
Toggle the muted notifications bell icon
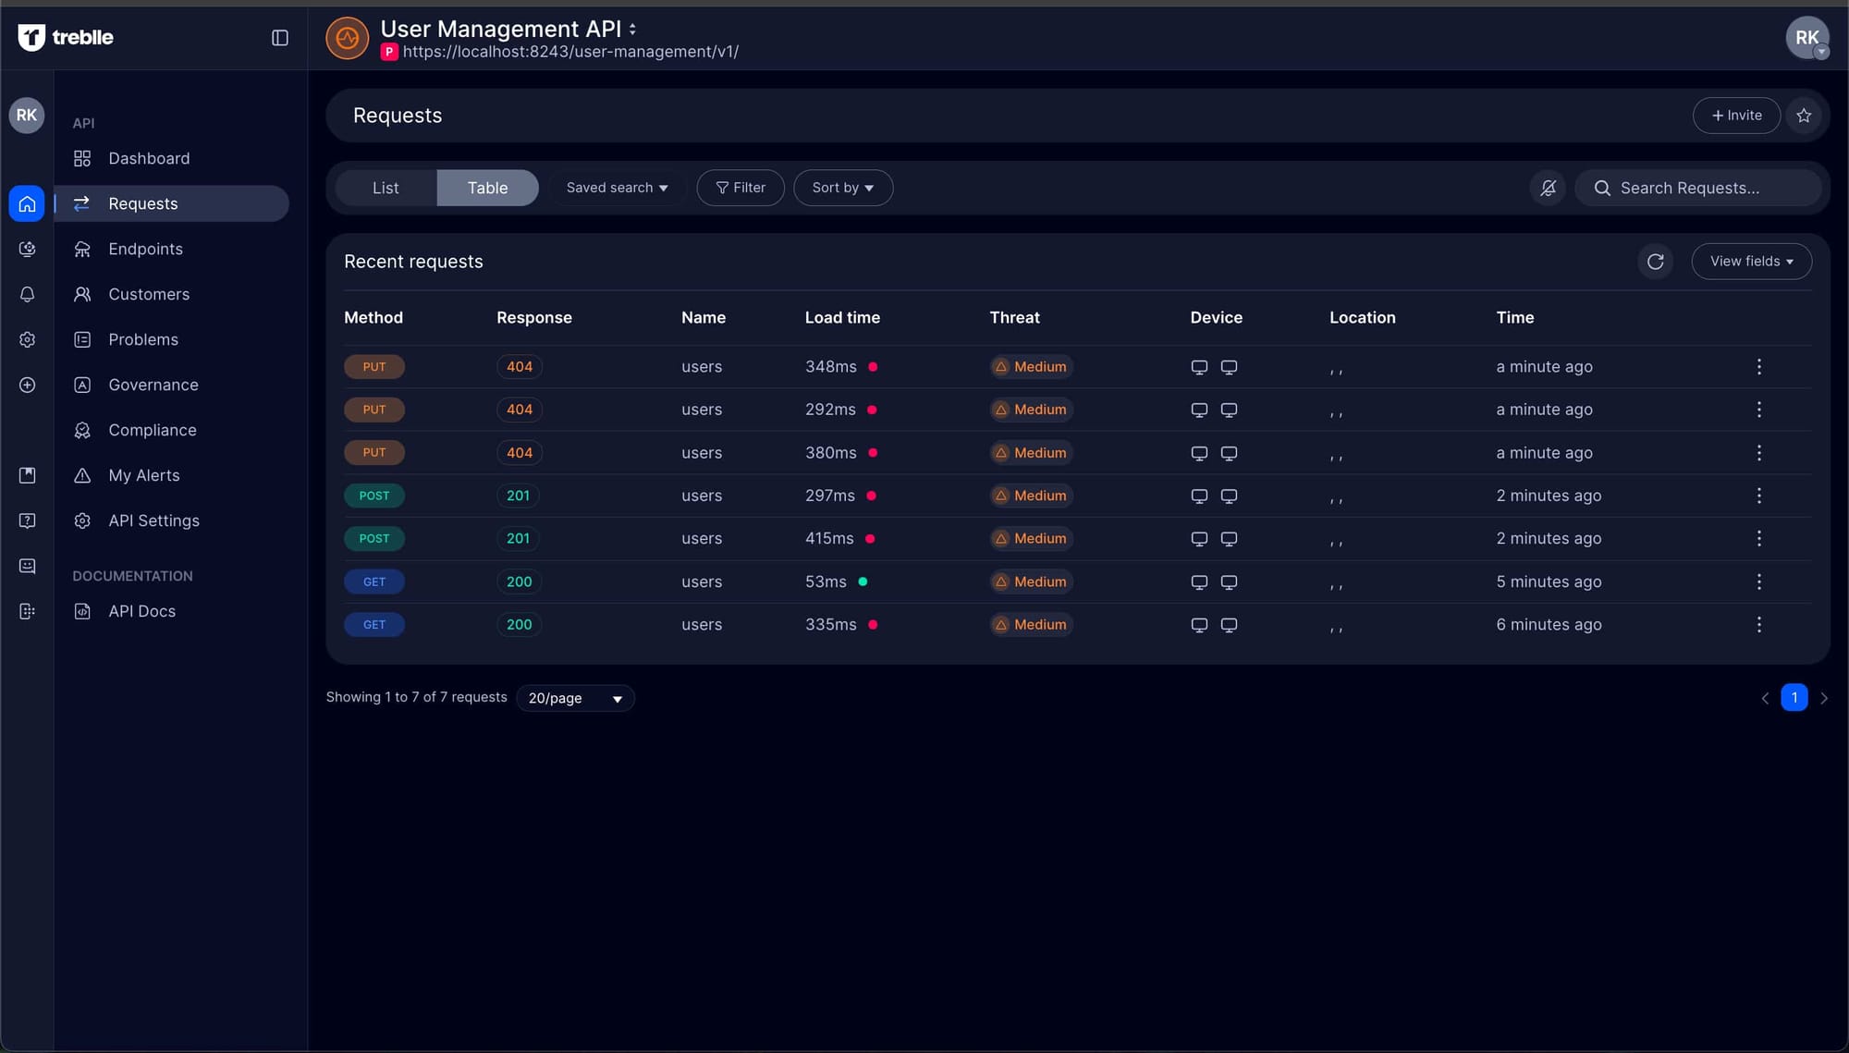(1548, 188)
